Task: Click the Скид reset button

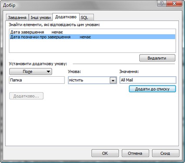Action: (x=165, y=153)
